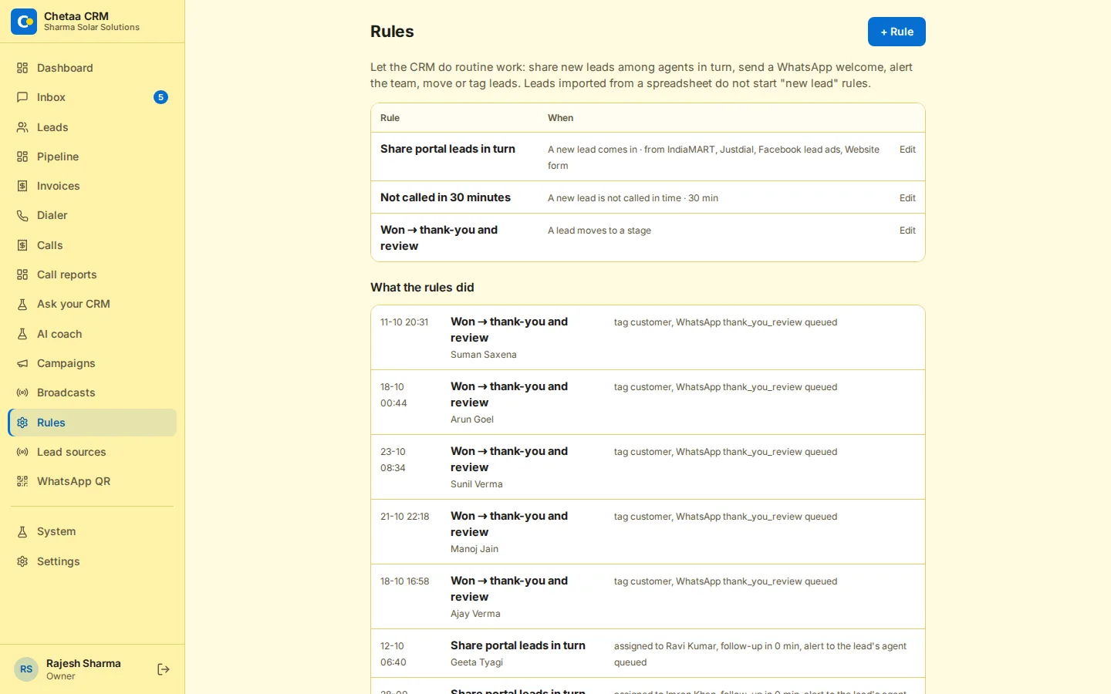Click the Invoices receipt icon

22,186
